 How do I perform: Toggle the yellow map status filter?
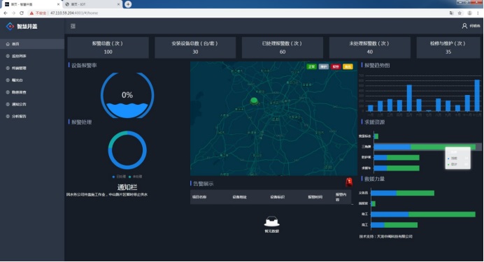click(x=348, y=66)
